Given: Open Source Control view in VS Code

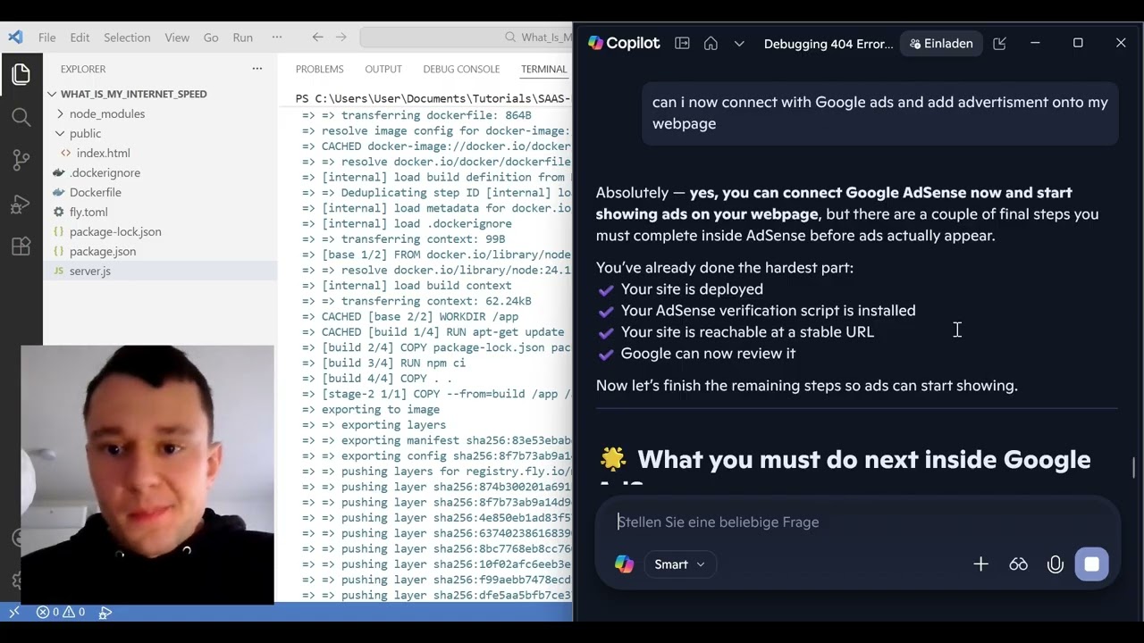Looking at the screenshot, I should [x=21, y=161].
